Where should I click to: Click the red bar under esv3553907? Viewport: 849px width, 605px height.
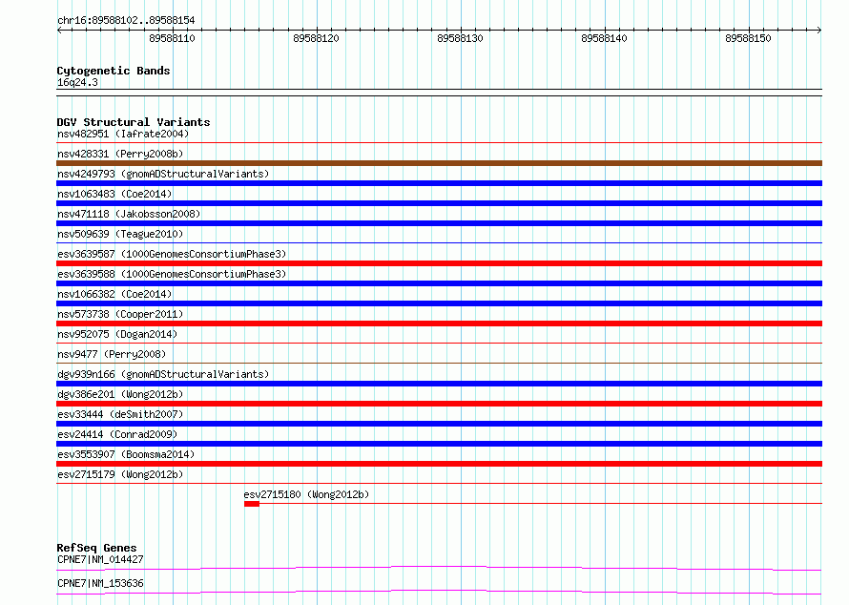pos(439,464)
